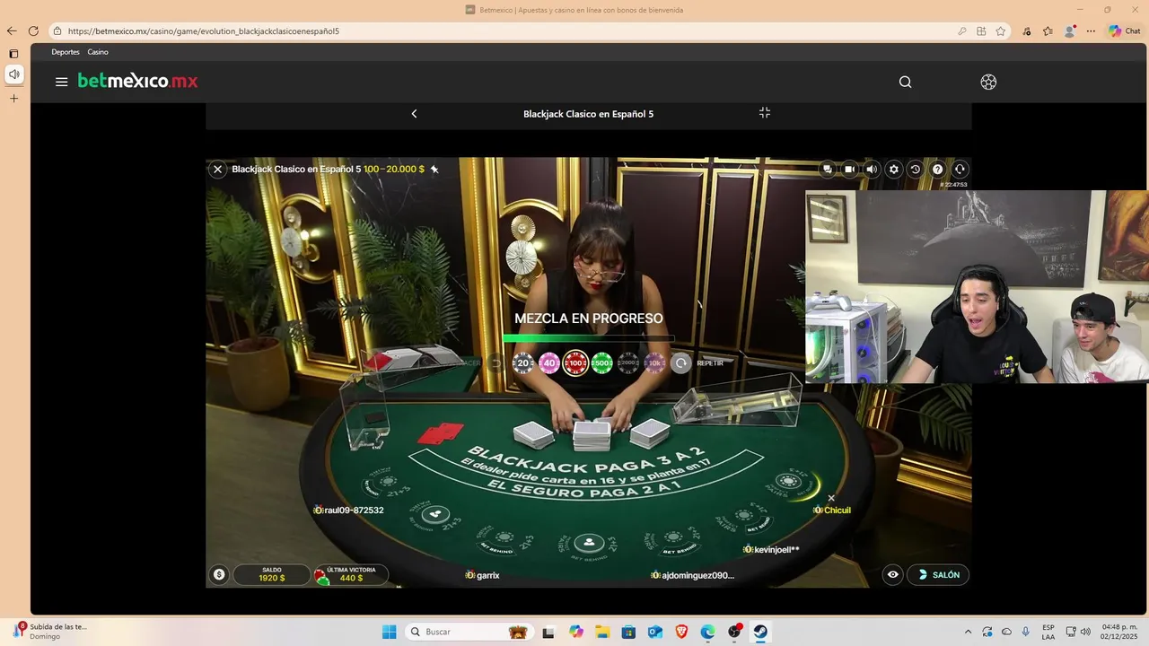Select the red 100 chip

coord(575,362)
